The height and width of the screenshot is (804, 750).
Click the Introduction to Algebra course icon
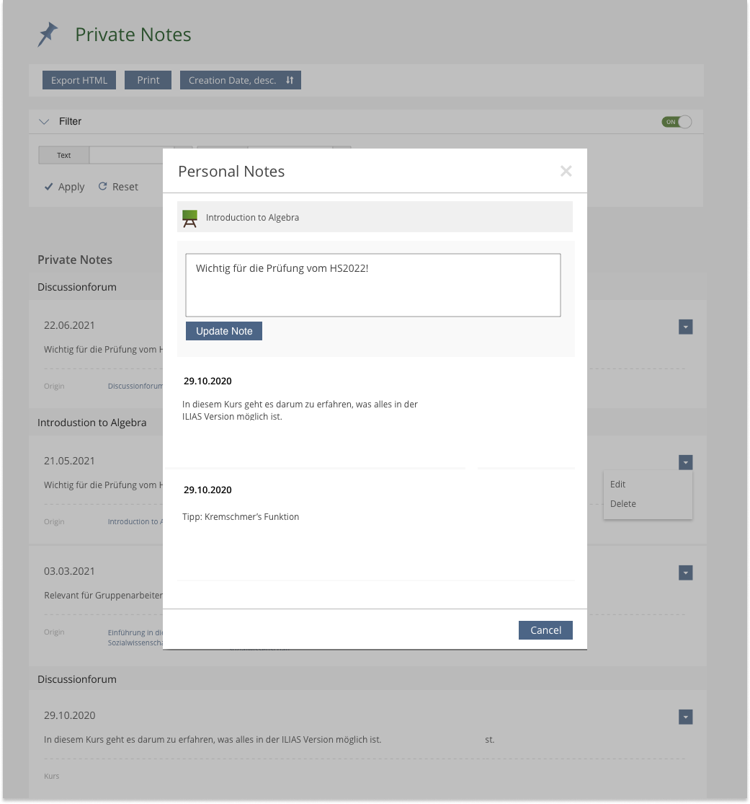tap(190, 217)
